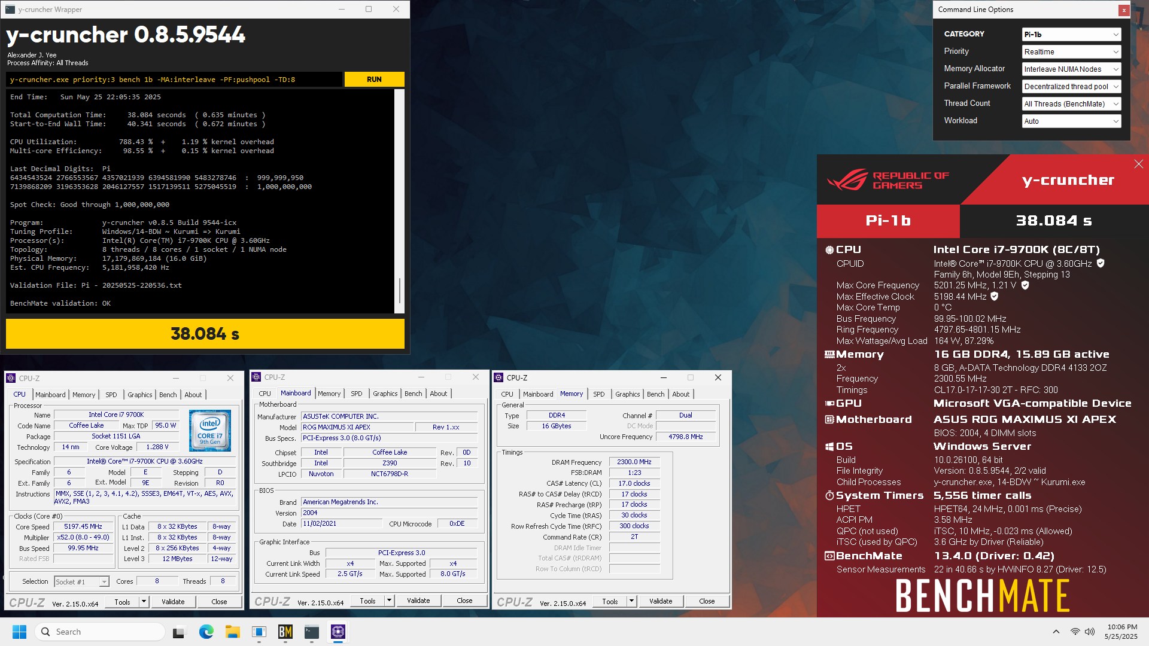Viewport: 1149px width, 646px height.
Task: Open SPD tab in left CPU-Z window
Action: tap(111, 395)
